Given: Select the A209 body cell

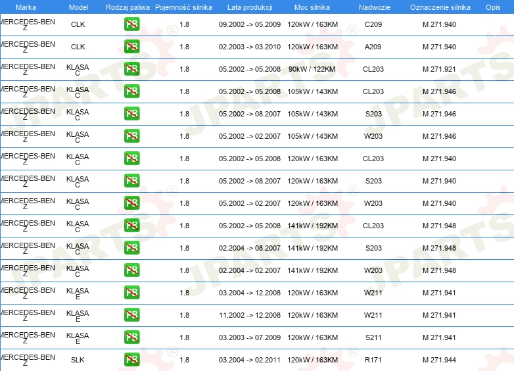Looking at the screenshot, I should [373, 47].
